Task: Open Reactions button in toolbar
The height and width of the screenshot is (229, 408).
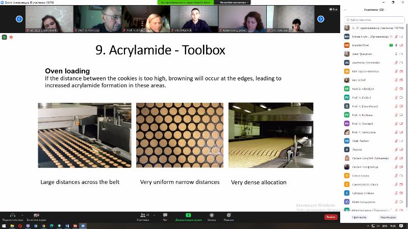Action: 228,217
